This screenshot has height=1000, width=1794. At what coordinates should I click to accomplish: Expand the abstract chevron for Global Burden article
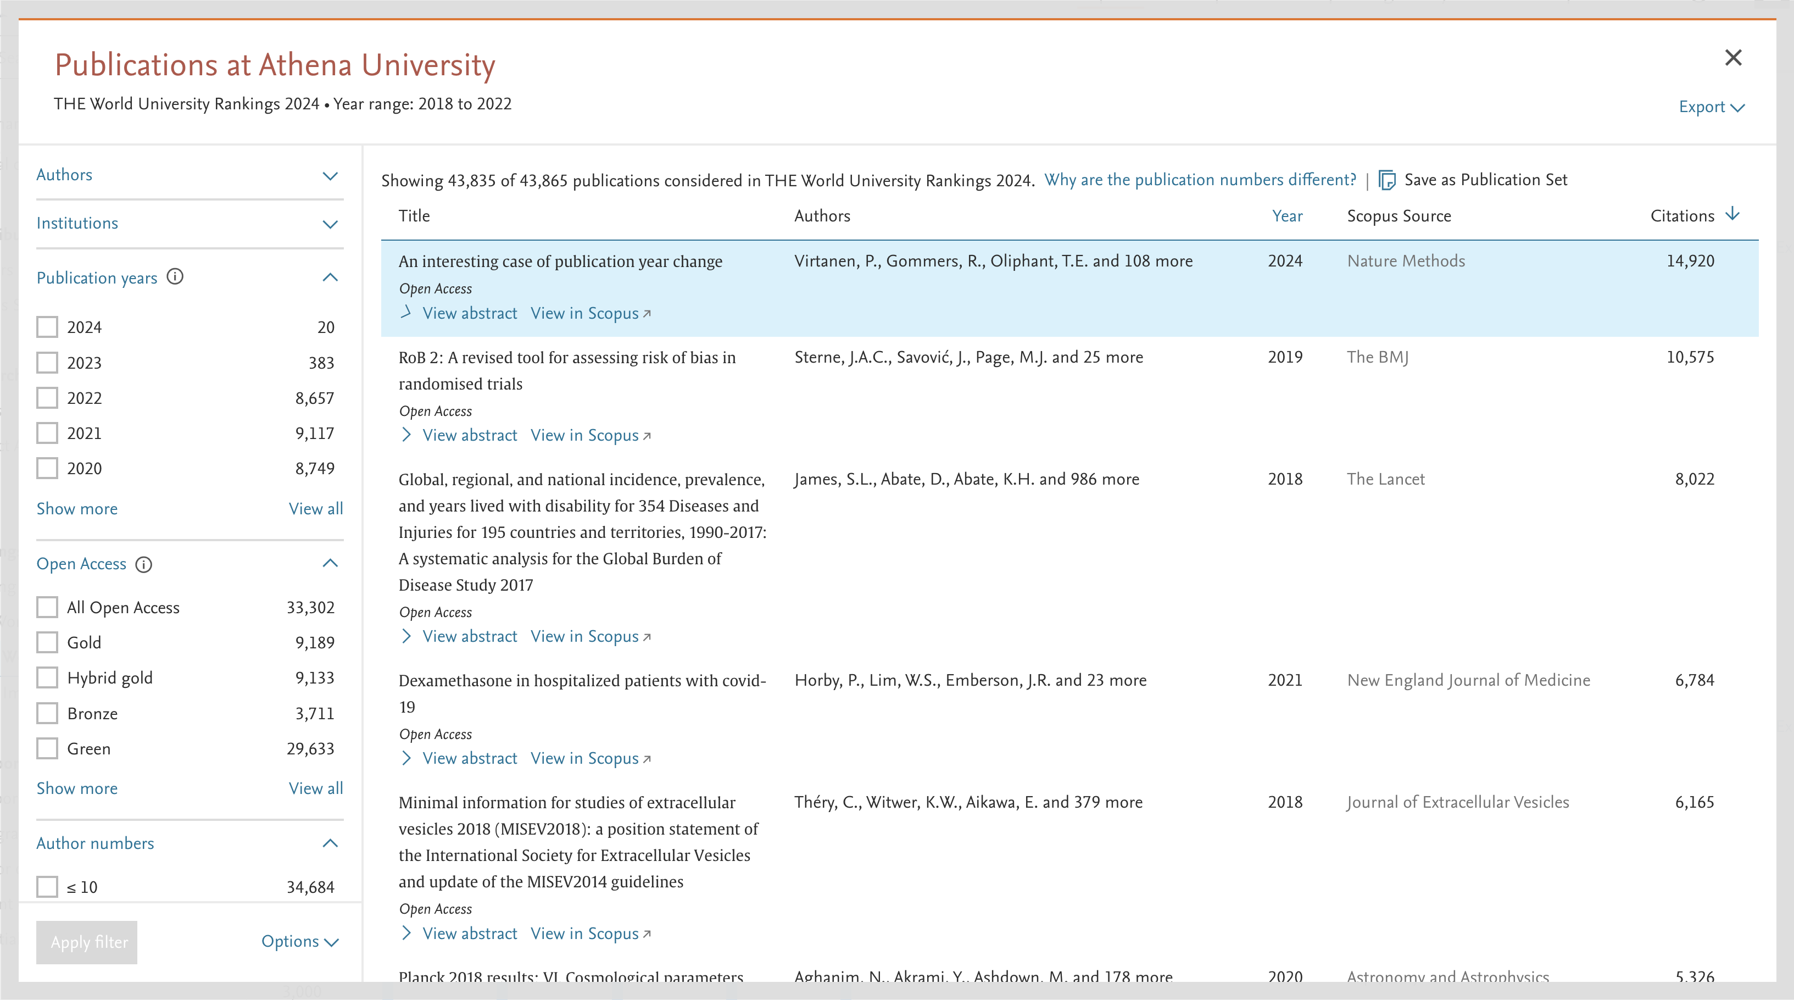406,636
